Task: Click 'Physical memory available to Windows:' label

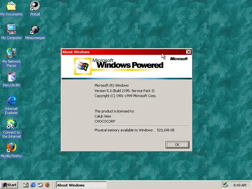Action: coord(124,130)
